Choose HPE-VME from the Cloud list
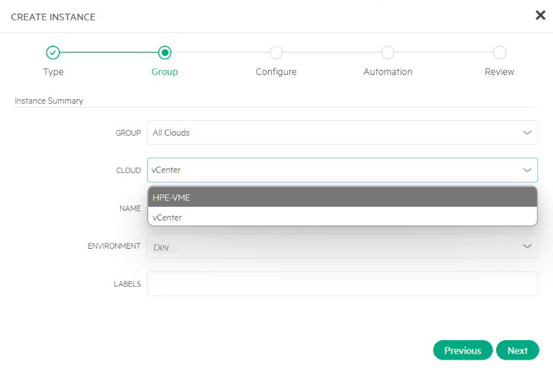 click(343, 197)
